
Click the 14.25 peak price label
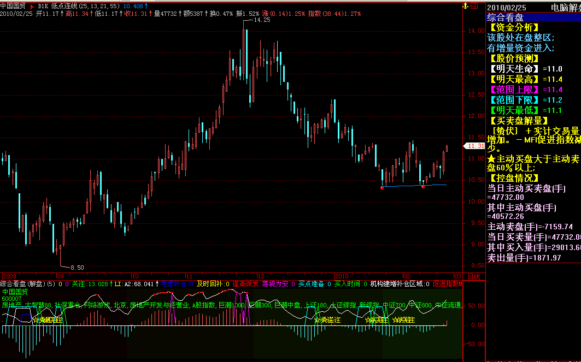pos(262,20)
